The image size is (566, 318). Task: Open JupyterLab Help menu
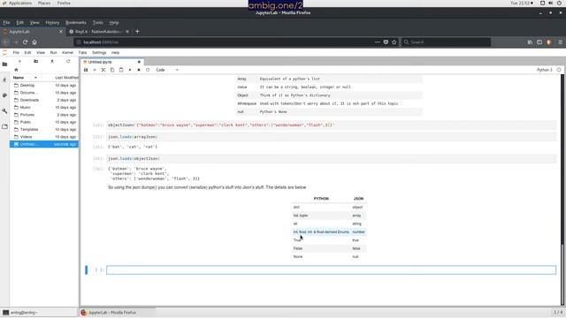(x=115, y=53)
